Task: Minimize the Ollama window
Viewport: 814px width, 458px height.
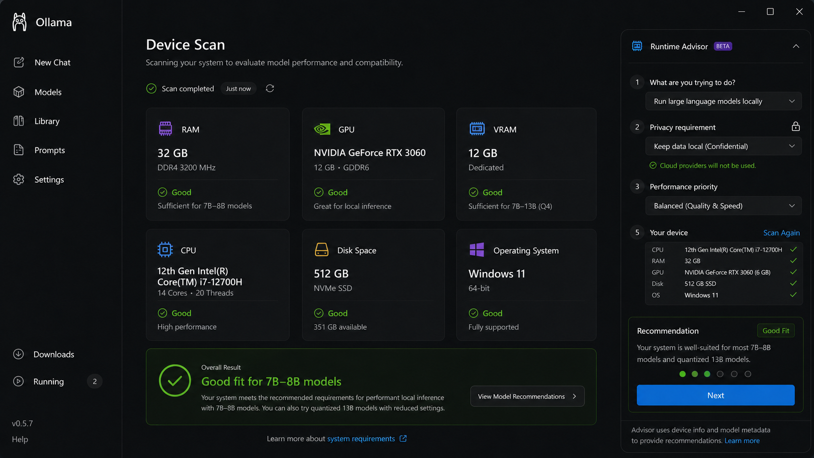Action: [x=741, y=11]
